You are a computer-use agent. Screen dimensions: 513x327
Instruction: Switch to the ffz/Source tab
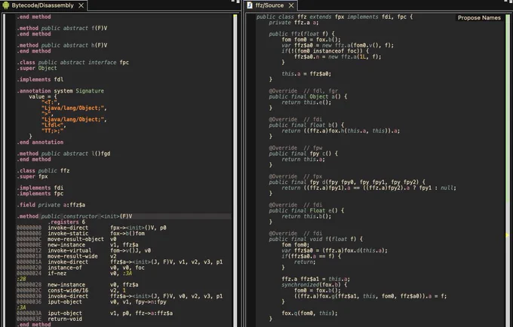[269, 5]
